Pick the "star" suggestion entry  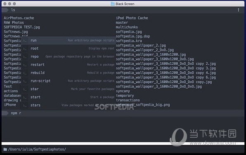(69, 89)
